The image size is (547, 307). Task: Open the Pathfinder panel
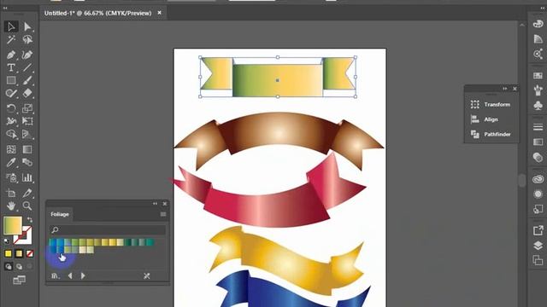click(x=491, y=135)
